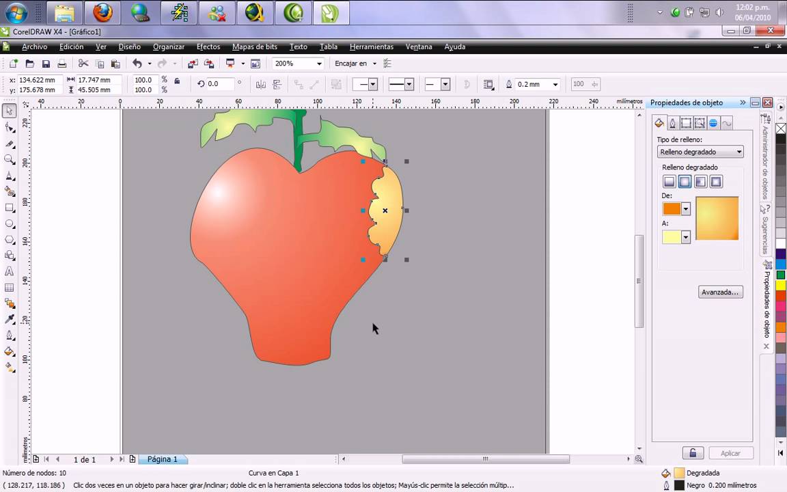Select the Pick tool in the toolbox
This screenshot has height=492, width=787.
[x=10, y=111]
